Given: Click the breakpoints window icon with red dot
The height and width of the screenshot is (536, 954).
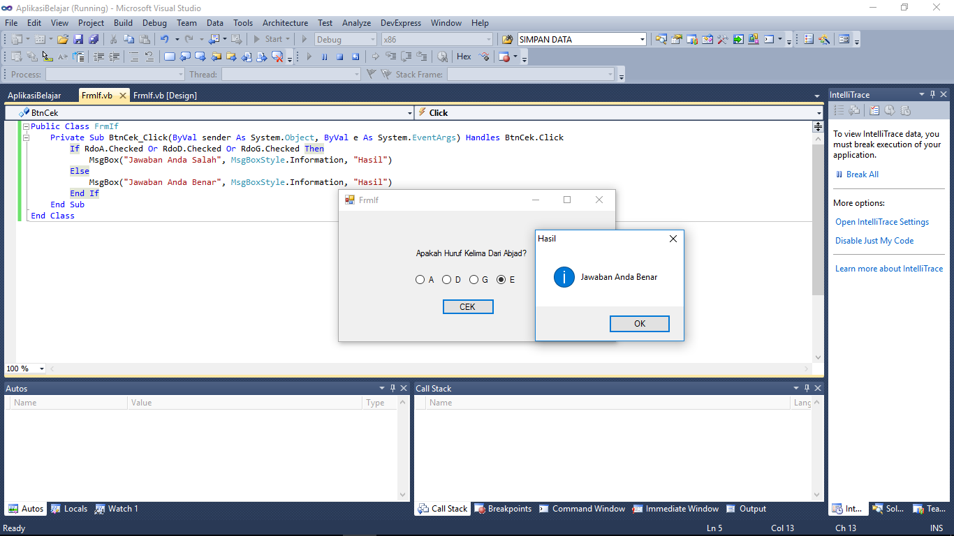Looking at the screenshot, I should 504,57.
